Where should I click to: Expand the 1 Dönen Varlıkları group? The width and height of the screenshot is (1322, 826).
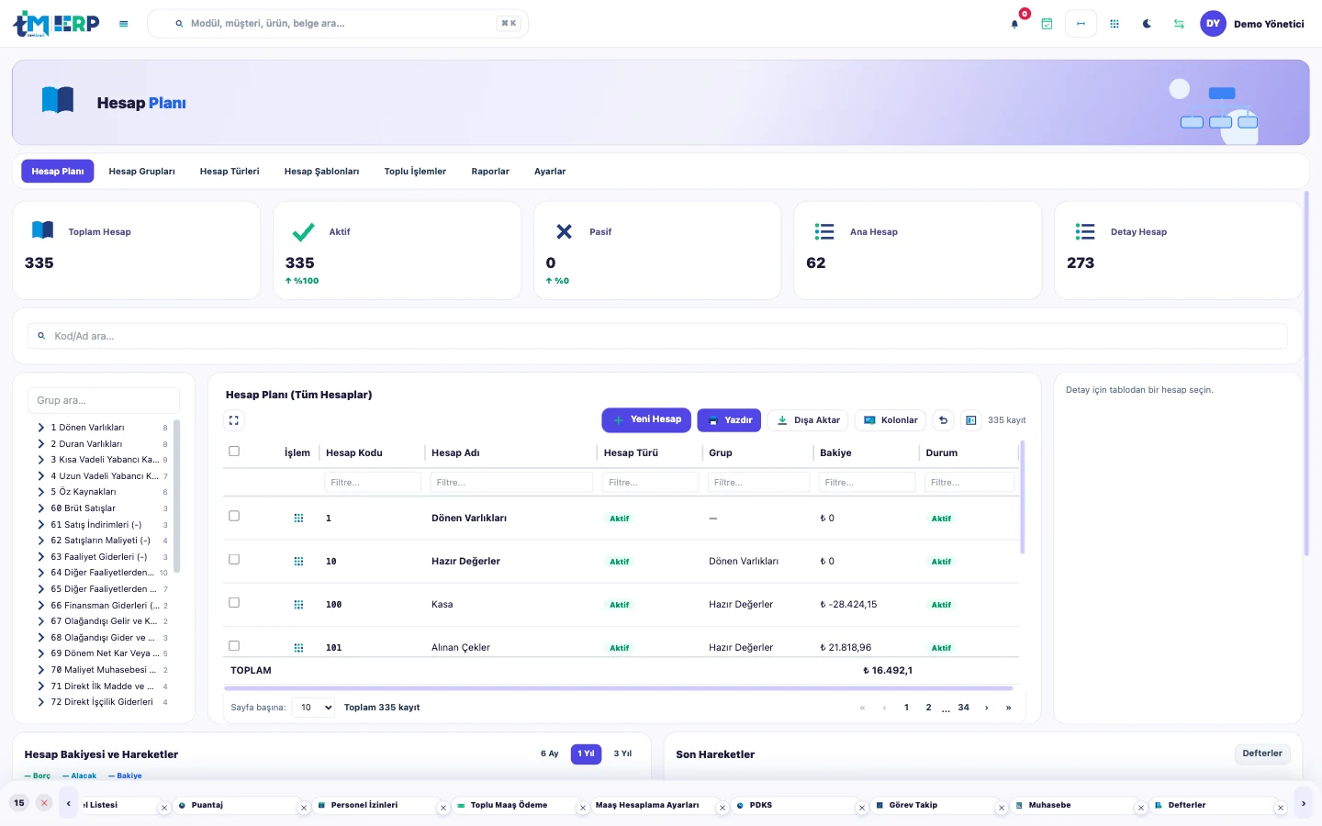click(x=41, y=428)
